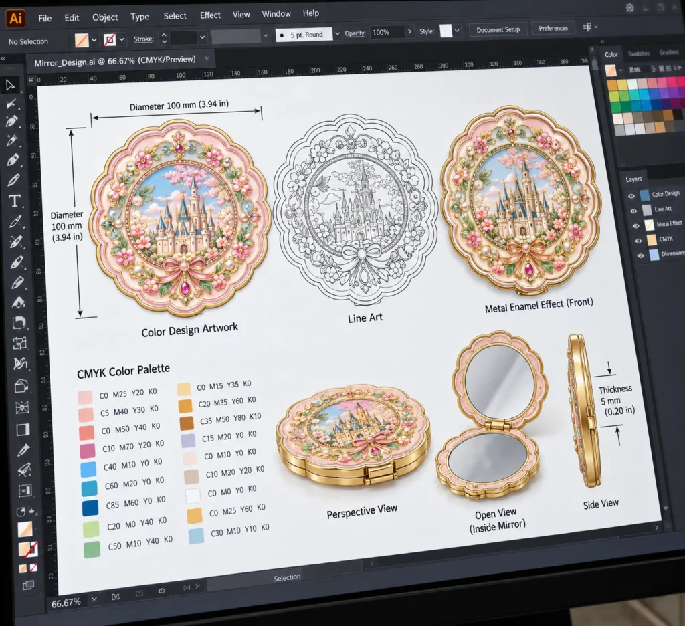Click the Metal Effect layer thumbnail
The height and width of the screenshot is (626, 685).
pos(649,225)
